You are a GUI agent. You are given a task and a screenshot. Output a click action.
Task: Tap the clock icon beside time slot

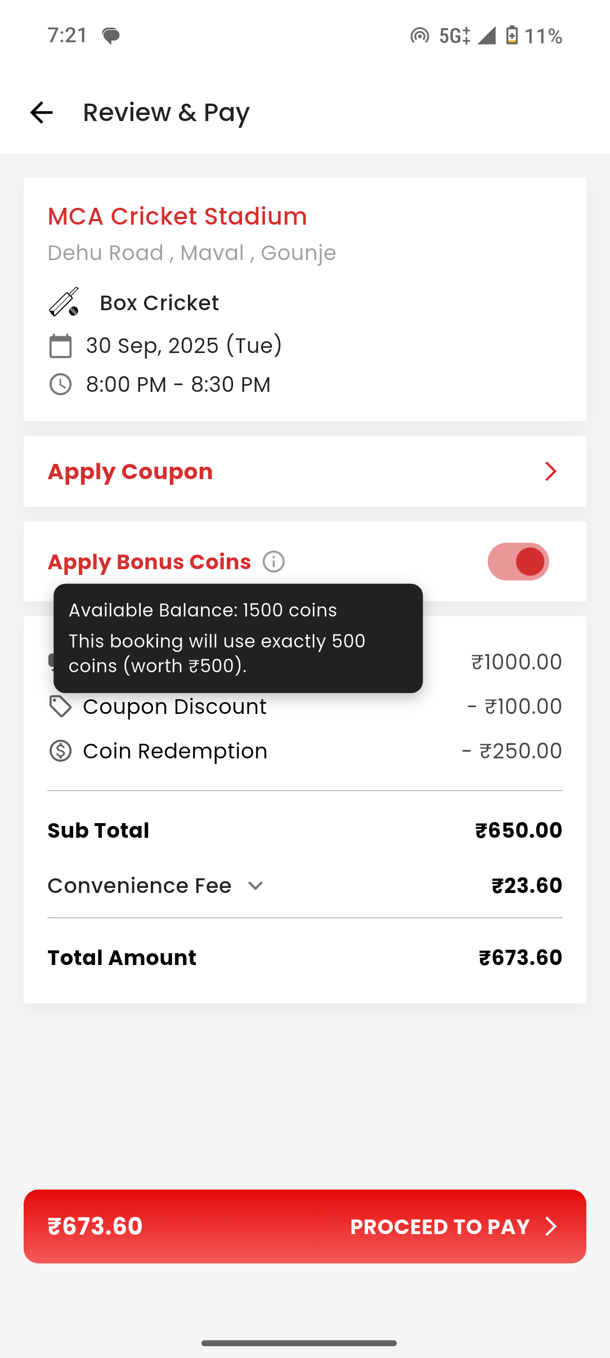[x=60, y=385]
